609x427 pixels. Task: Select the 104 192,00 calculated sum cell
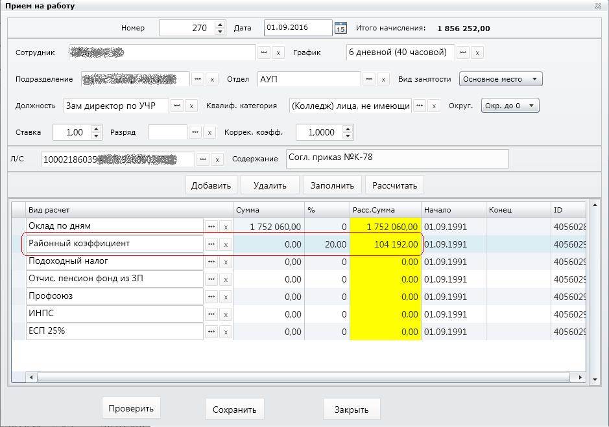coord(385,244)
